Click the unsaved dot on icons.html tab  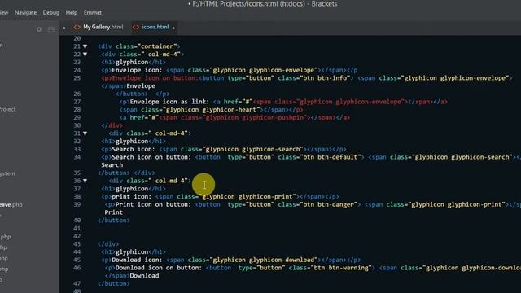tap(173, 28)
